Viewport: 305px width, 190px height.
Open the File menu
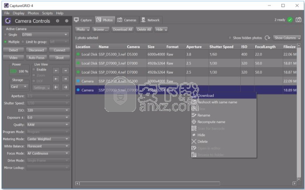click(x=7, y=13)
